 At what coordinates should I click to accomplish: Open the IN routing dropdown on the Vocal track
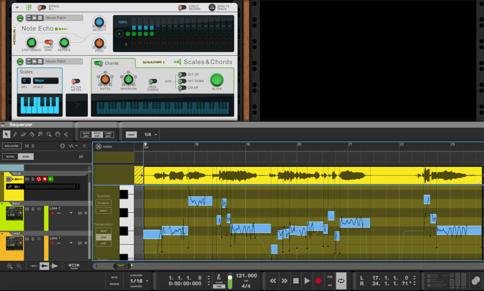pos(17,187)
